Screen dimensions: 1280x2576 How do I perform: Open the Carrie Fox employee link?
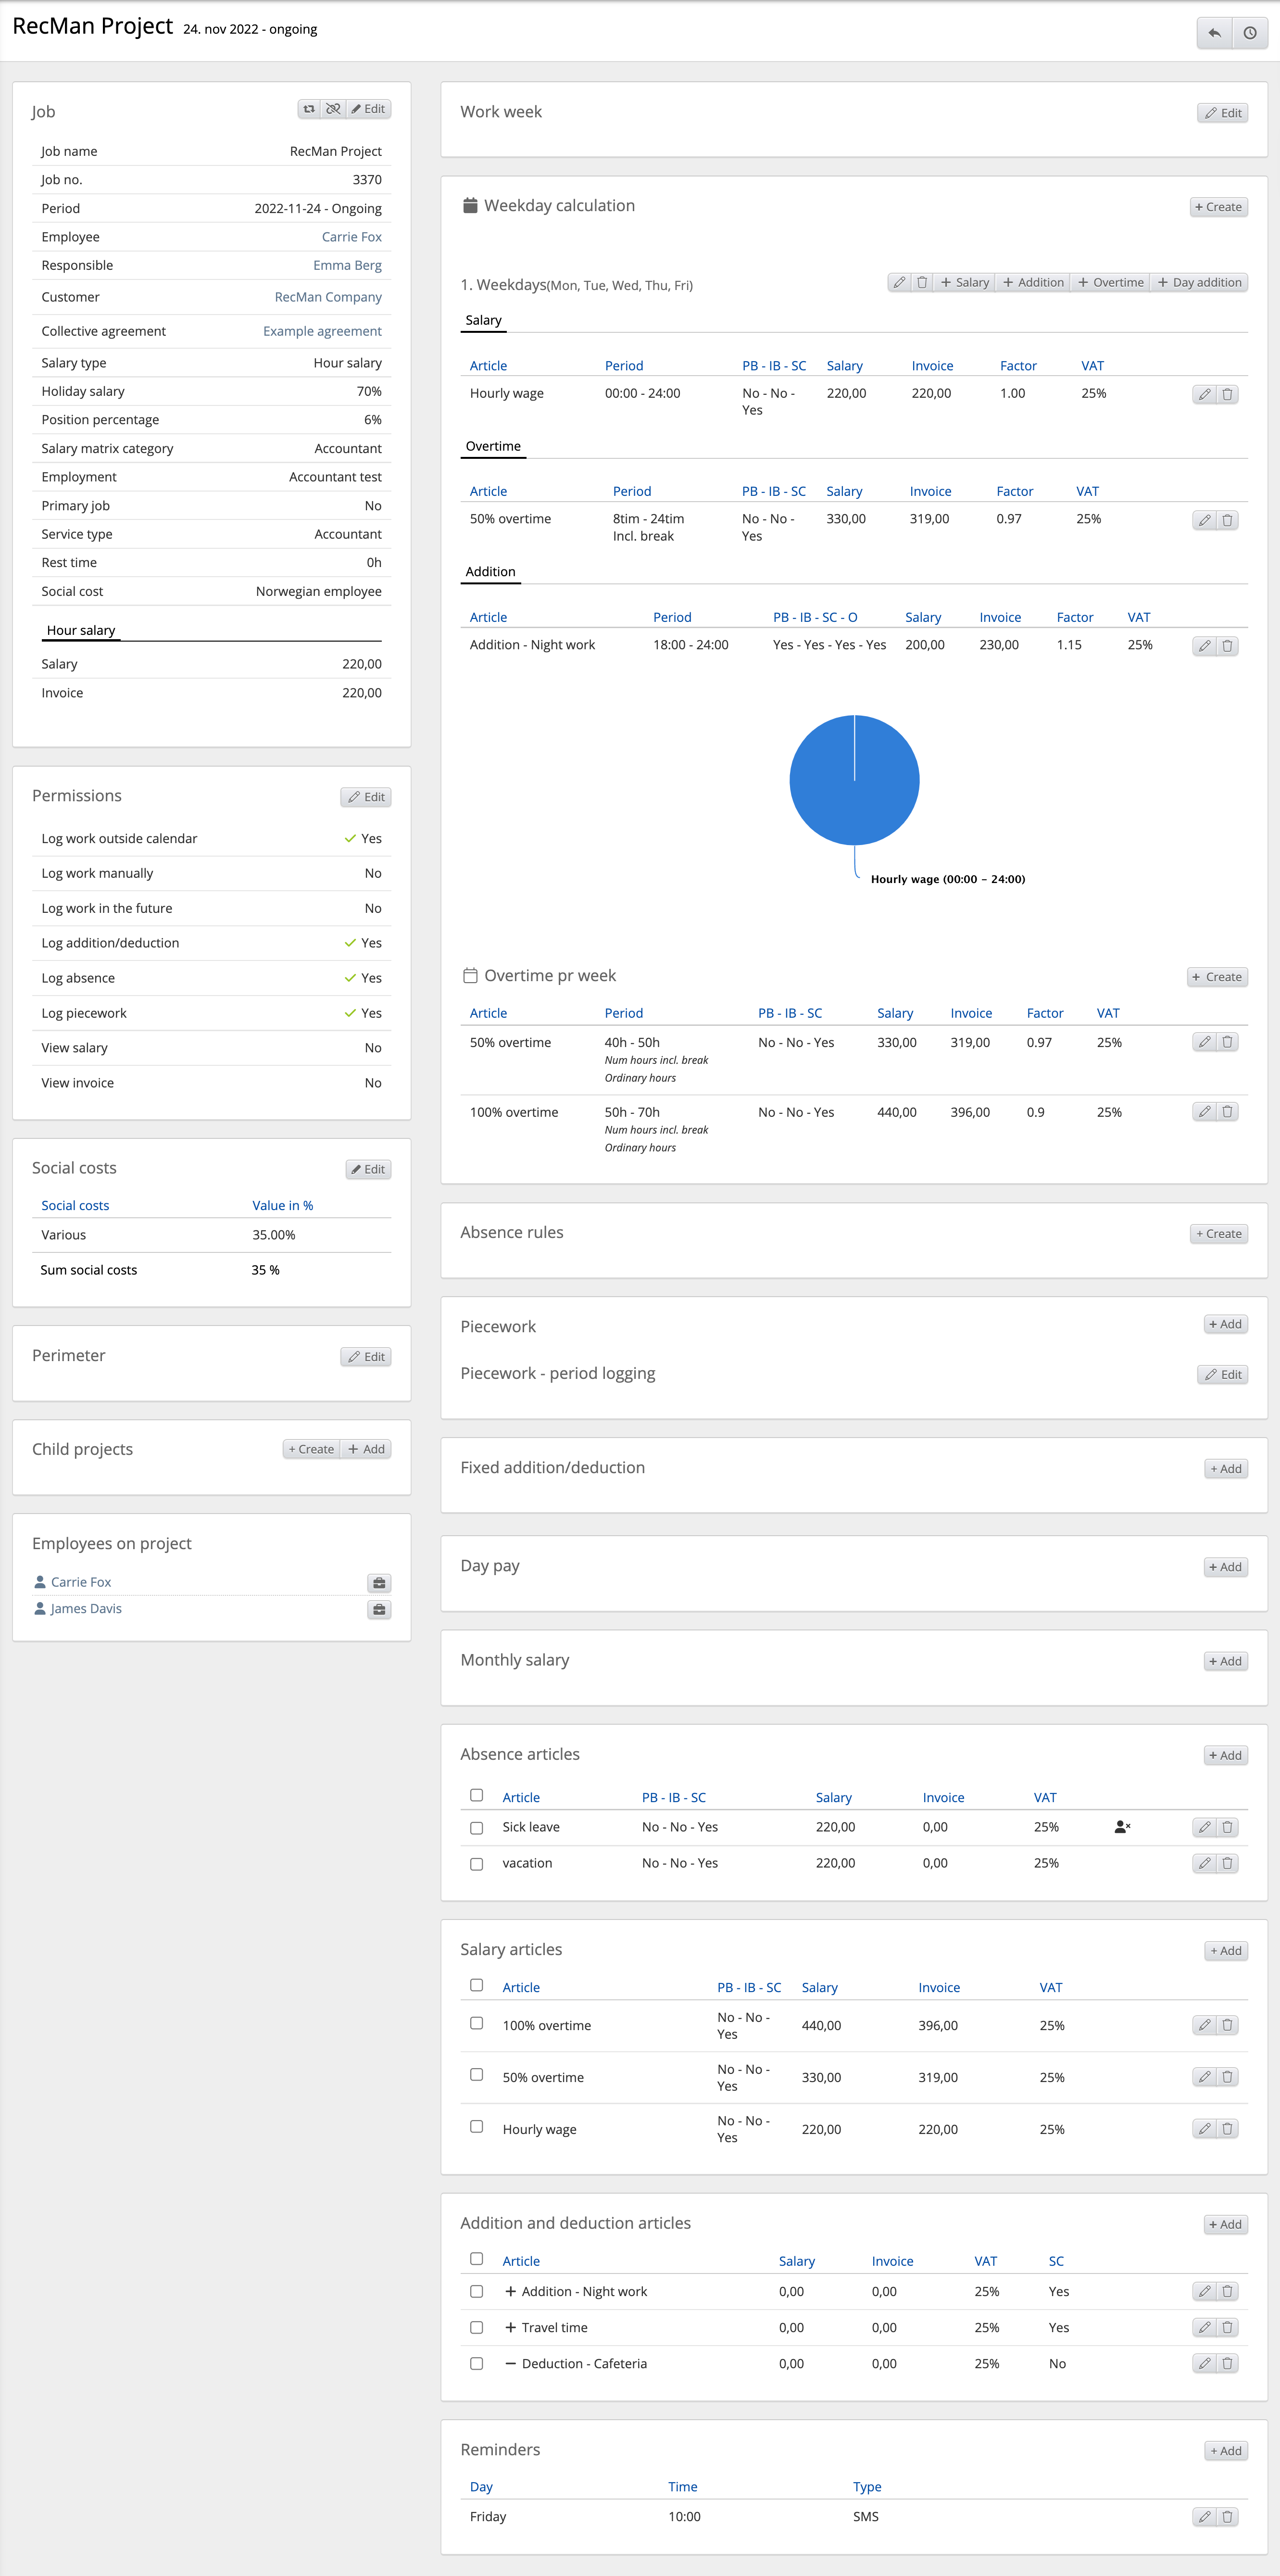click(351, 237)
